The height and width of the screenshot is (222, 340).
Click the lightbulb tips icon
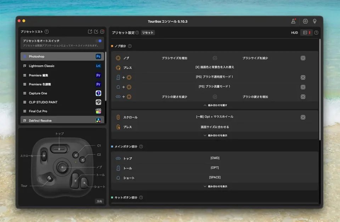(x=314, y=21)
